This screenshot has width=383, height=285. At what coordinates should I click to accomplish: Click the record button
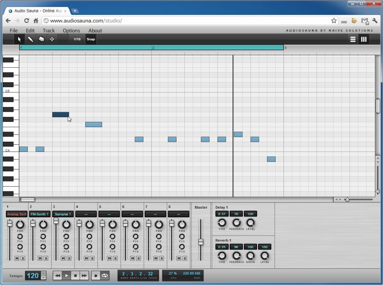pyautogui.click(x=96, y=276)
